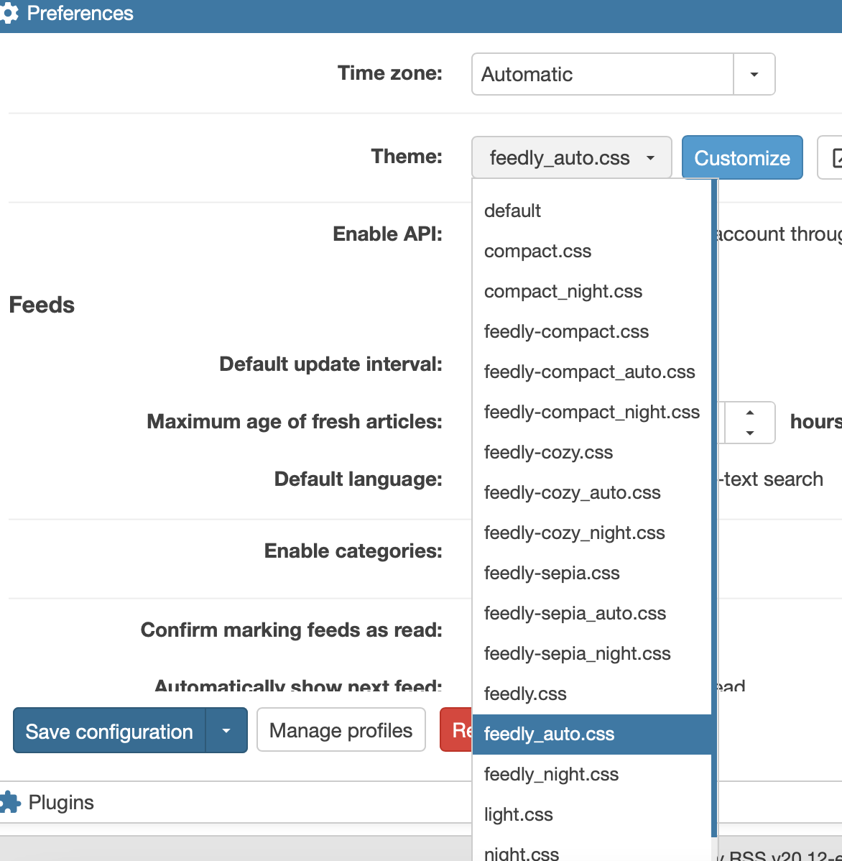The height and width of the screenshot is (861, 842).
Task: Select compact.css from the theme list
Action: coord(592,251)
